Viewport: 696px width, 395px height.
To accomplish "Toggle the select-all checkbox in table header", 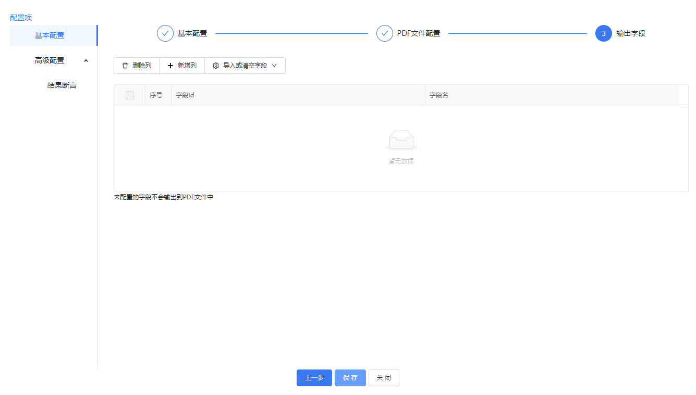I will 130,95.
